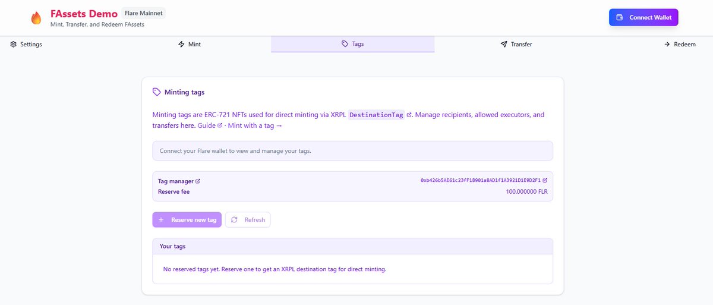Click the Tags tab tag icon
This screenshot has width=713, height=305.
point(345,44)
